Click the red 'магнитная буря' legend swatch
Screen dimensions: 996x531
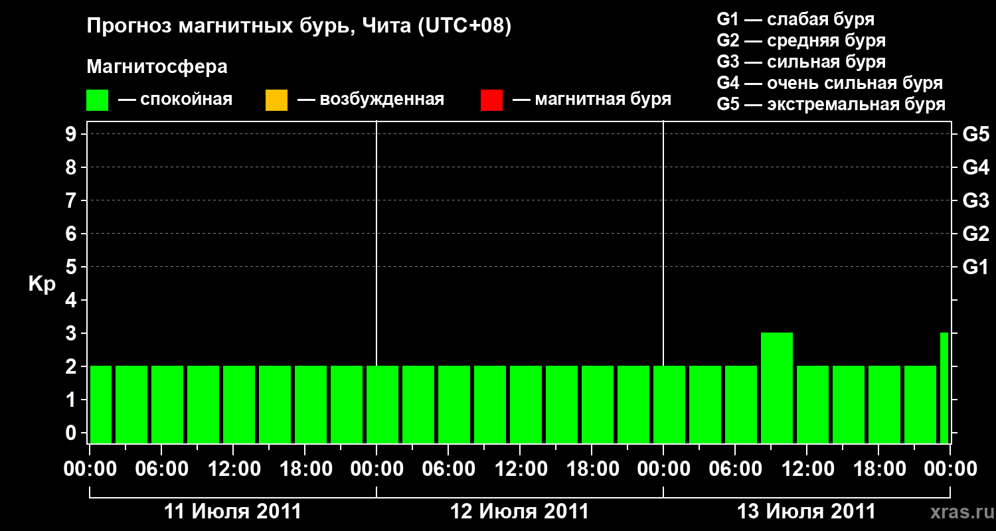pos(491,100)
